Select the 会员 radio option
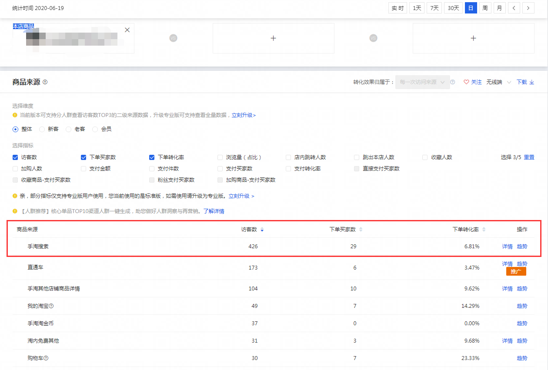548x370 pixels. tap(95, 129)
